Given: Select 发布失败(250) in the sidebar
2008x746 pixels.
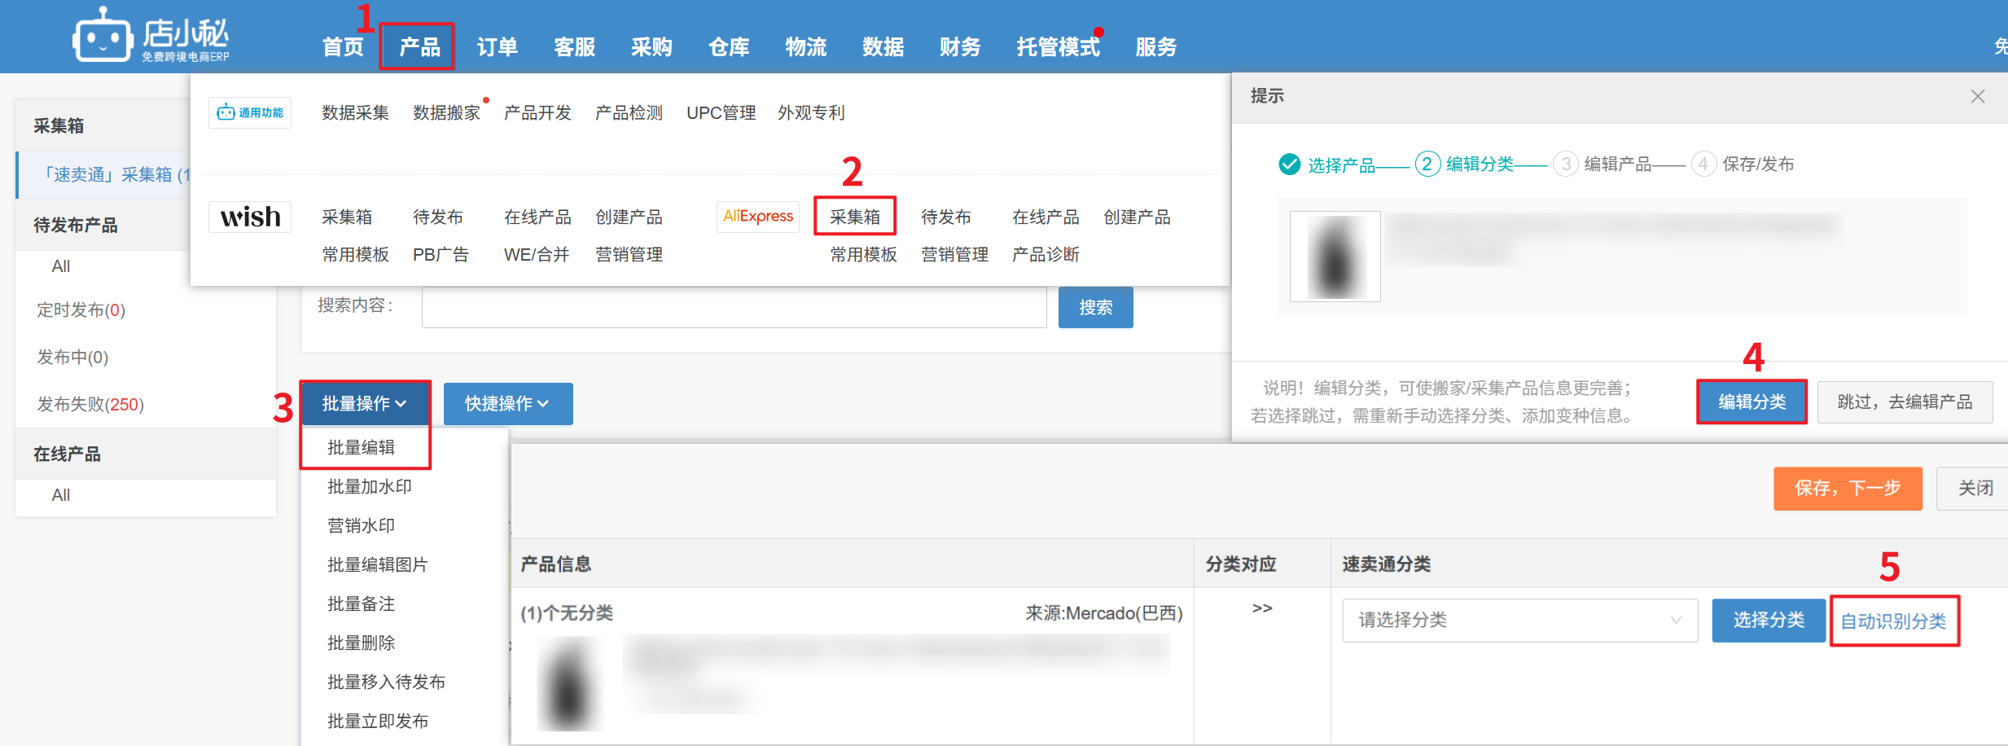Looking at the screenshot, I should pos(90,404).
